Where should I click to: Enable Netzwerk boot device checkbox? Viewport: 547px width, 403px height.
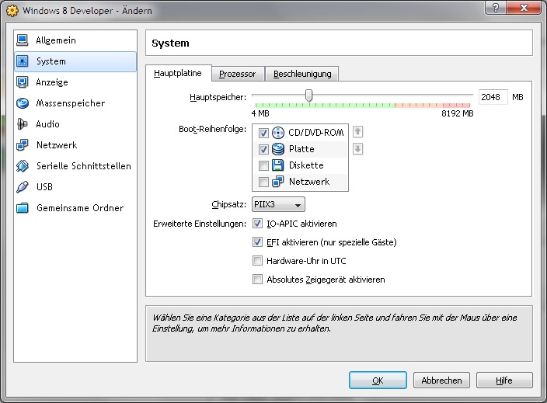[263, 182]
